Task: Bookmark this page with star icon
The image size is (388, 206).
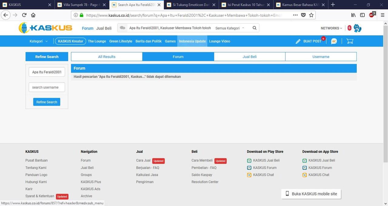Action: point(311,15)
